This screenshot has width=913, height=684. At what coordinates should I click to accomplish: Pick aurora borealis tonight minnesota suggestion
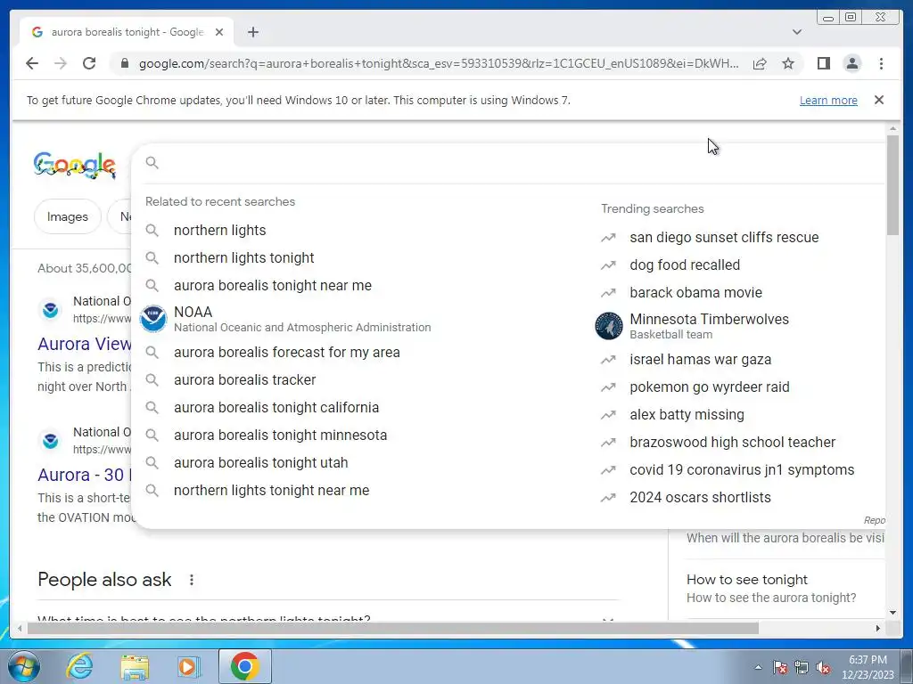280,435
